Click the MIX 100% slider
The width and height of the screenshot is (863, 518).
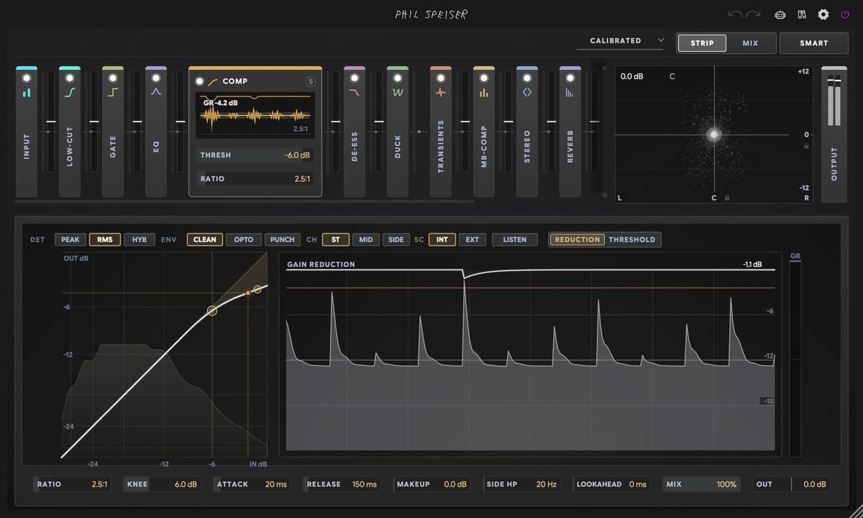[701, 484]
